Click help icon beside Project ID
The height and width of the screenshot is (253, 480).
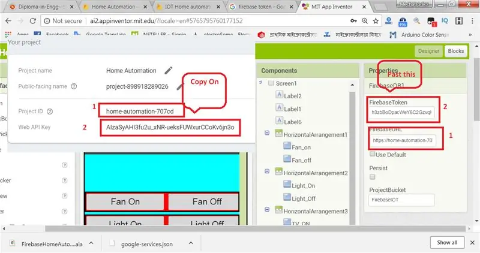tap(50, 112)
